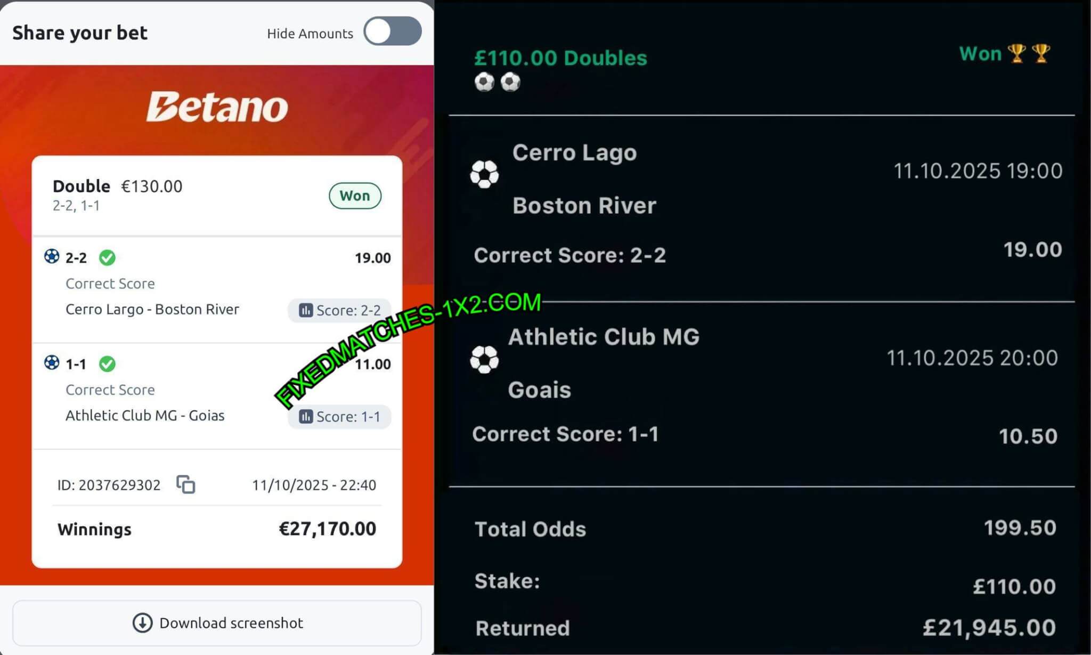Screen dimensions: 1091x655
Task: Click the Won status badge on Betano slip
Action: [355, 196]
